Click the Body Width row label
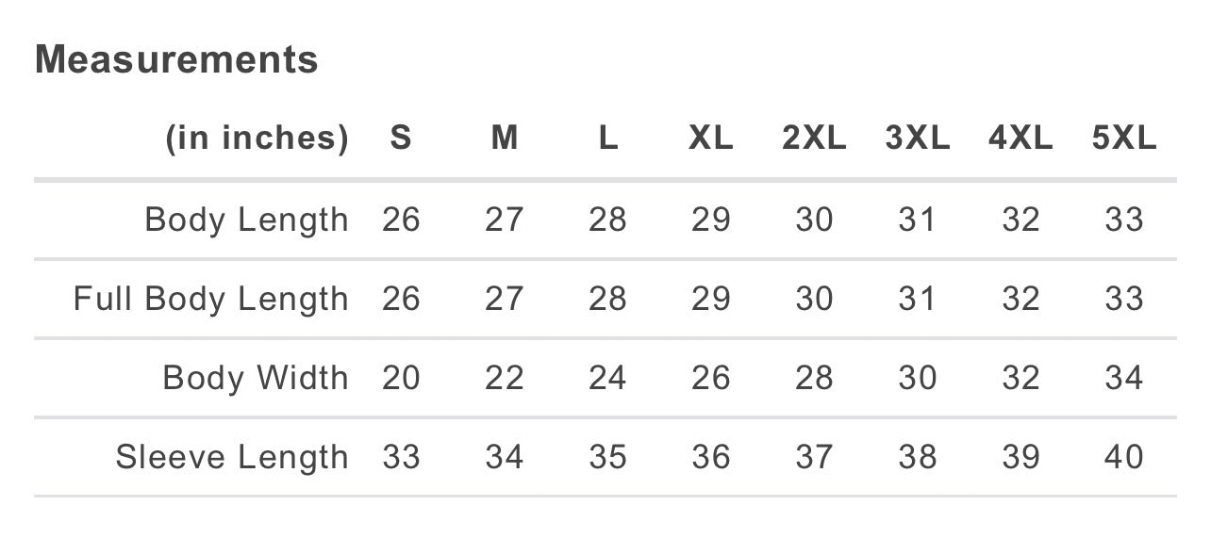Image resolution: width=1211 pixels, height=538 pixels. [x=255, y=378]
